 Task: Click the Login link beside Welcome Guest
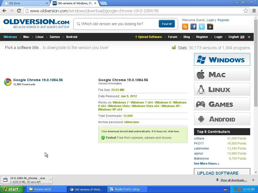210,20
